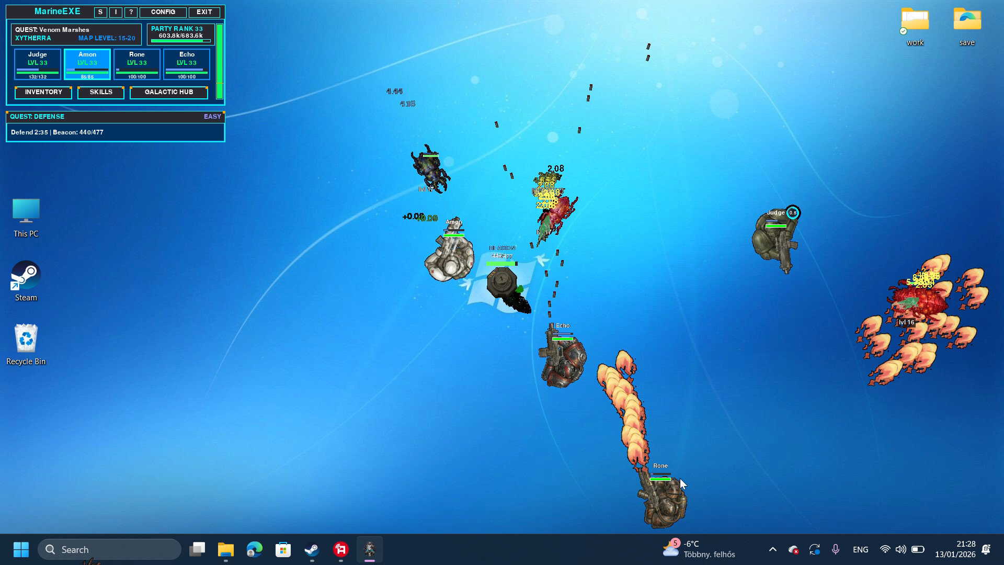Collapse the QUEST: DEFENSE panel
This screenshot has height=565, width=1004.
click(115, 117)
